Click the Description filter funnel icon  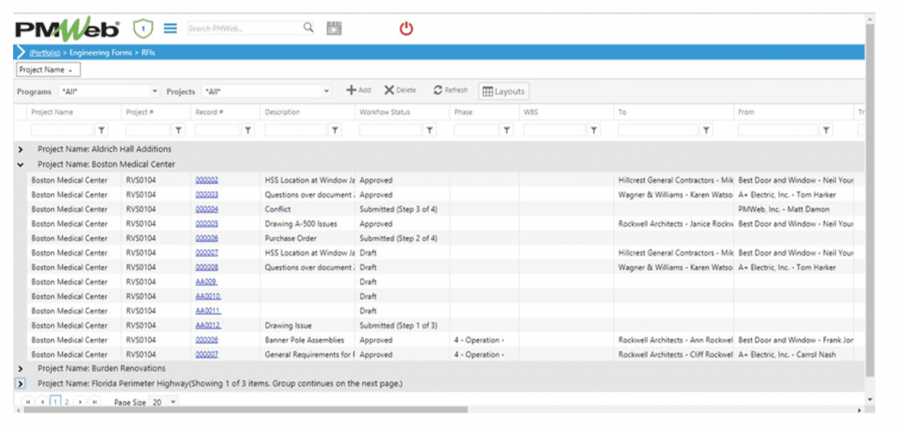(335, 131)
